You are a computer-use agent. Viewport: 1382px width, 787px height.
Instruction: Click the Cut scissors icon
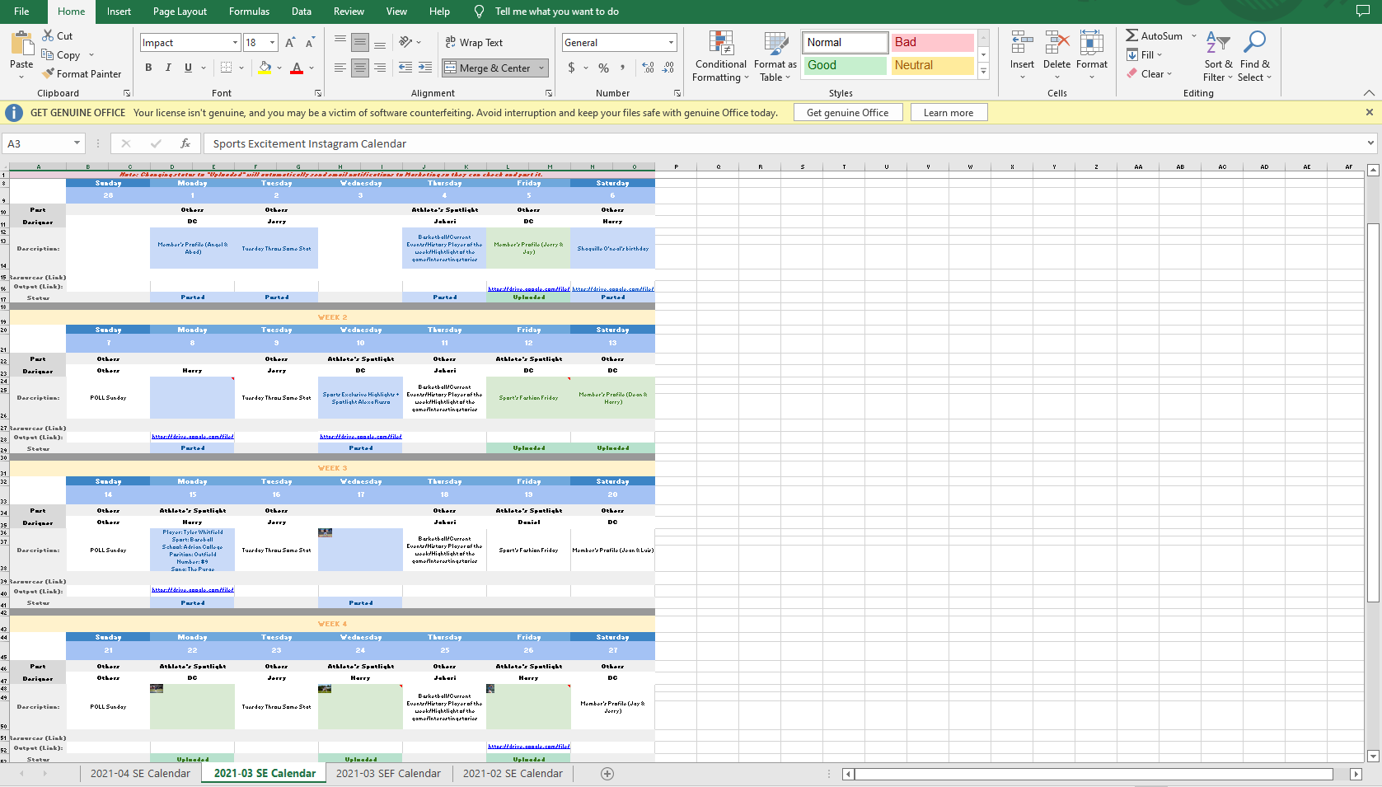click(49, 36)
